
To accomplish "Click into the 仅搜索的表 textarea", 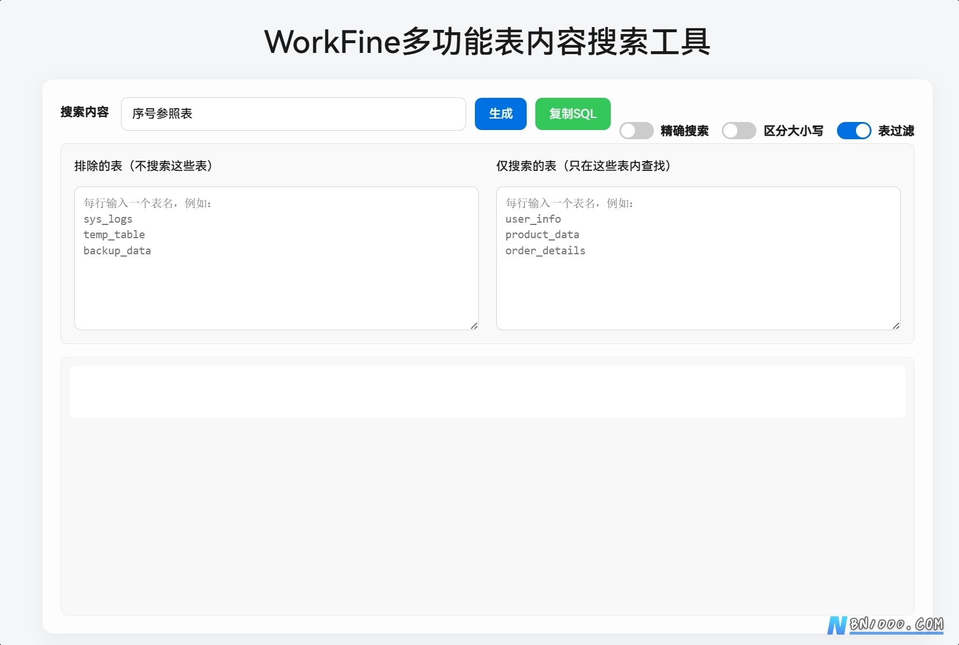I will [698, 258].
